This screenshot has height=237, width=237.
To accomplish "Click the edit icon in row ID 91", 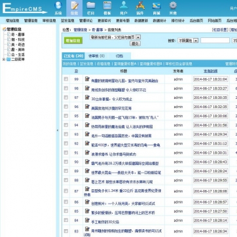I will (x=87, y=153).
